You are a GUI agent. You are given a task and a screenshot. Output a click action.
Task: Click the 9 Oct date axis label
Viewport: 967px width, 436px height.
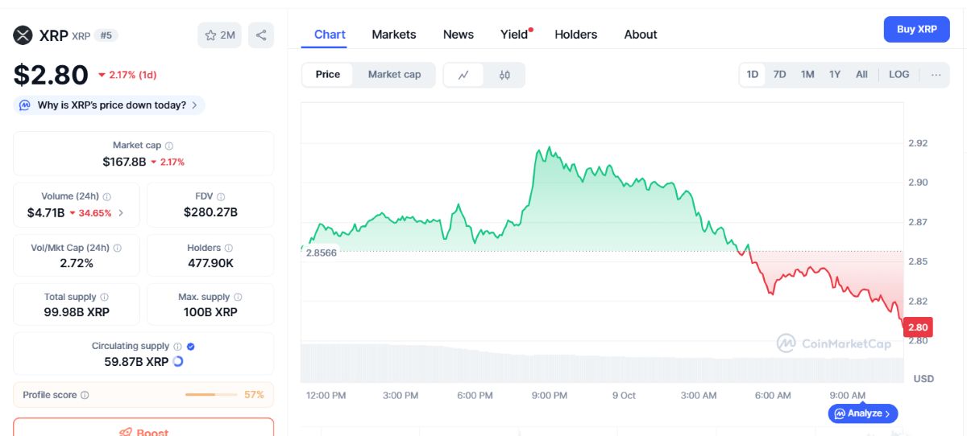point(624,395)
